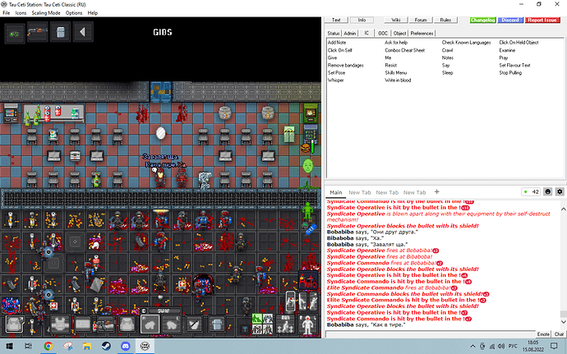Select the left hand slot
Image resolution: width=567 pixels, height=354 pixels.
tap(172, 324)
